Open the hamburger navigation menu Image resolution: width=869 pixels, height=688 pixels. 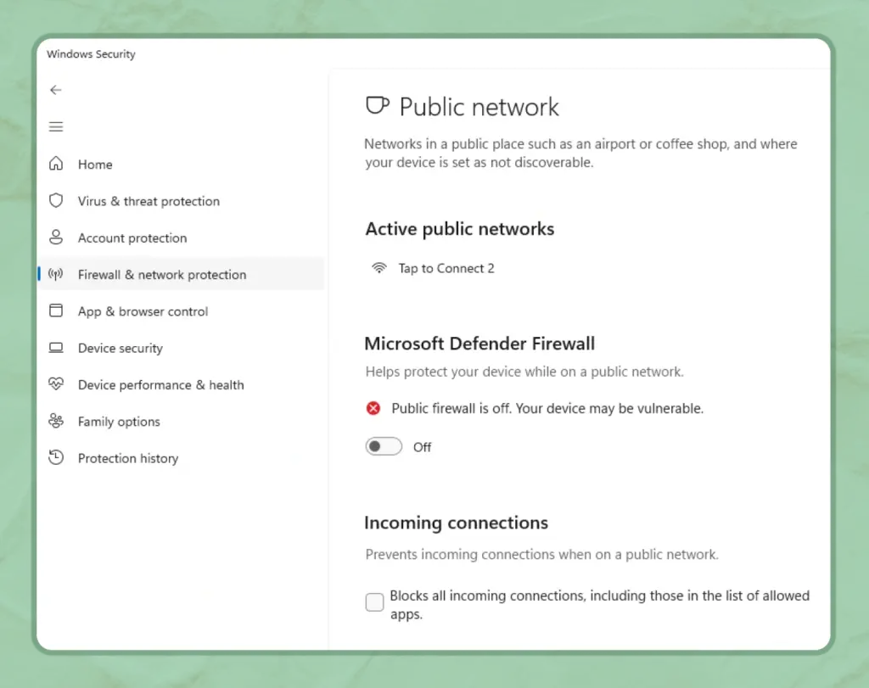click(x=55, y=127)
